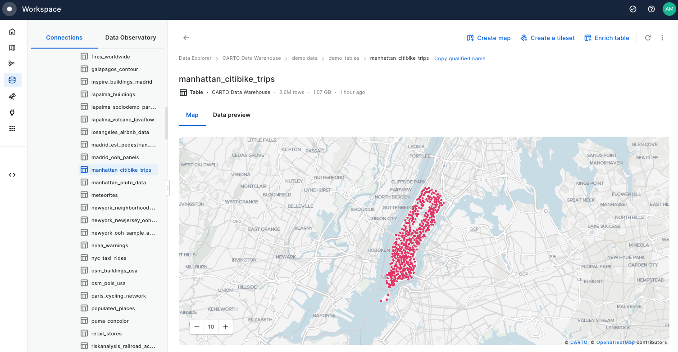Open the Workflows icon in sidebar
The width and height of the screenshot is (678, 352).
(12, 64)
